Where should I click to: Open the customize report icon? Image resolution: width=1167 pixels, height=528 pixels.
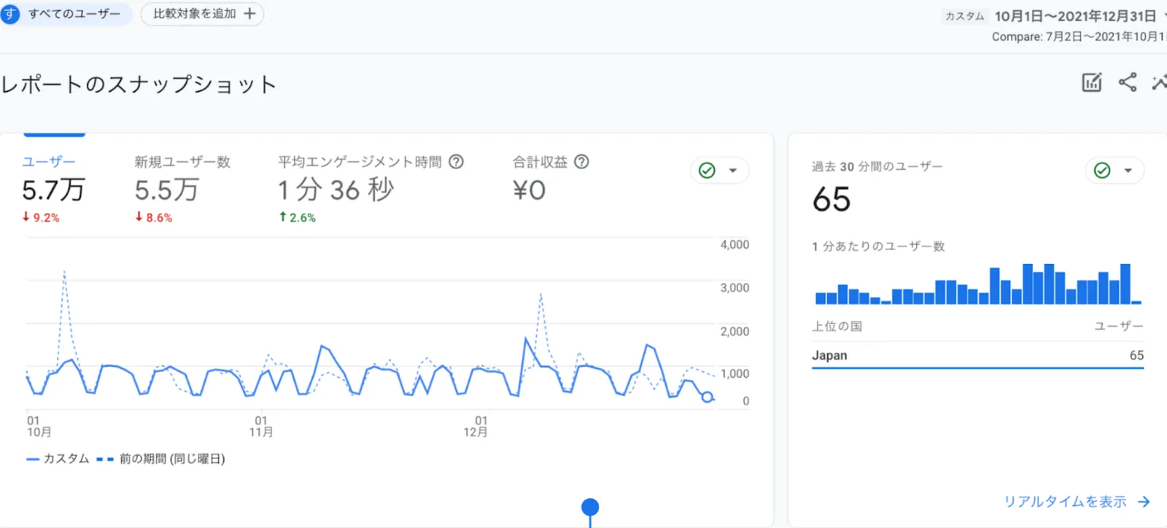[x=1091, y=82]
